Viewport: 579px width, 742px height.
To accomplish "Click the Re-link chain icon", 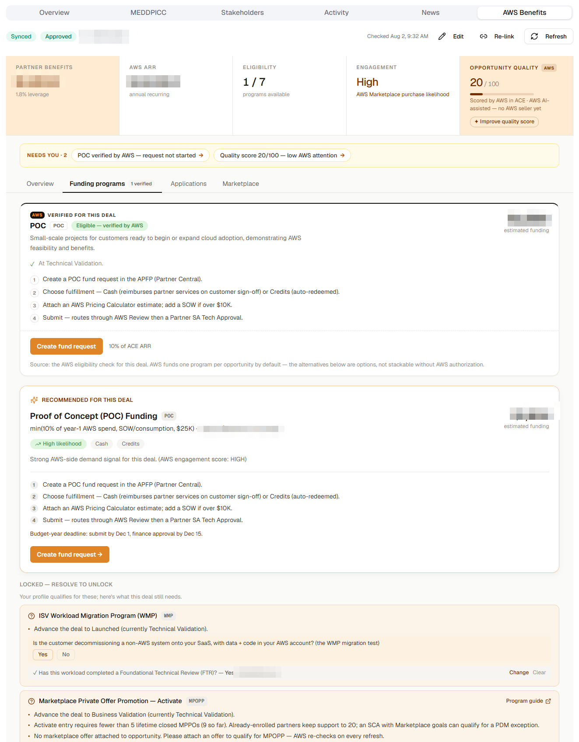I will click(484, 36).
